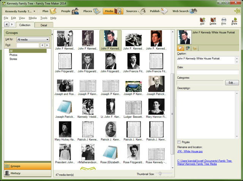This screenshot has height=181, width=243.
Task: Click the Categories Edit button
Action: pos(232,83)
